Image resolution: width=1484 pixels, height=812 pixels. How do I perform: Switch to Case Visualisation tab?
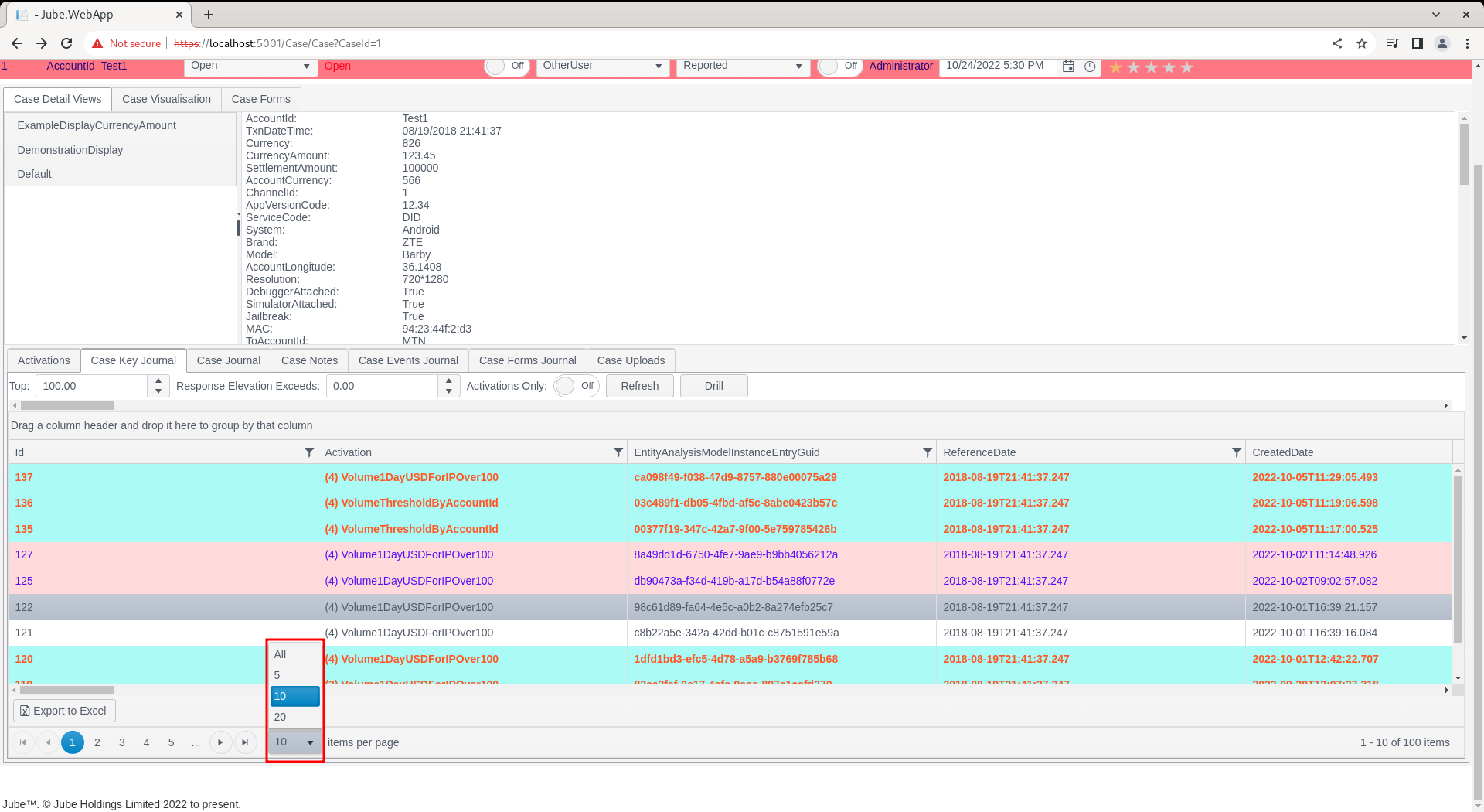pyautogui.click(x=166, y=99)
